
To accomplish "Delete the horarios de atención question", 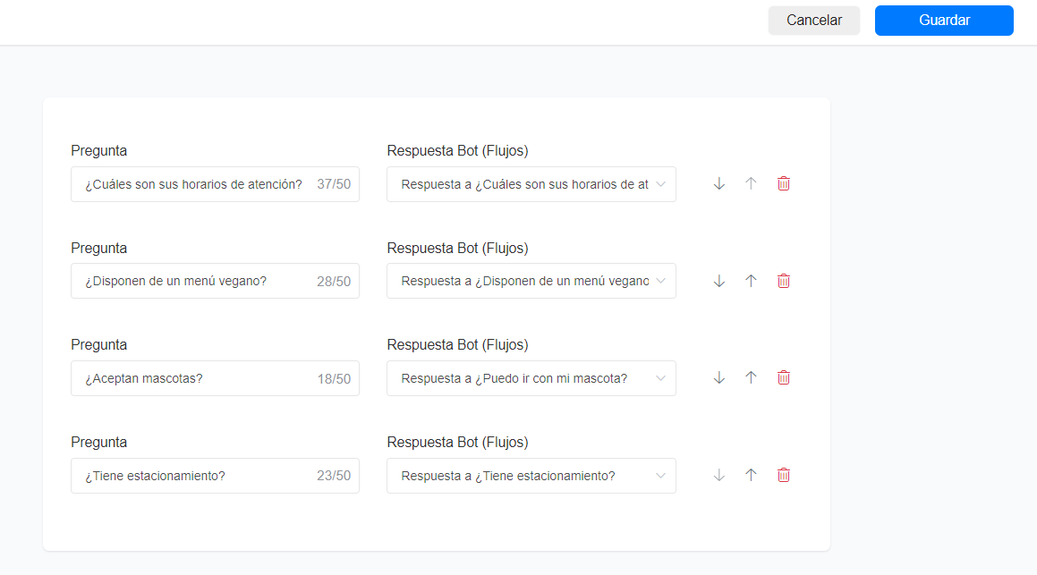I will (784, 183).
